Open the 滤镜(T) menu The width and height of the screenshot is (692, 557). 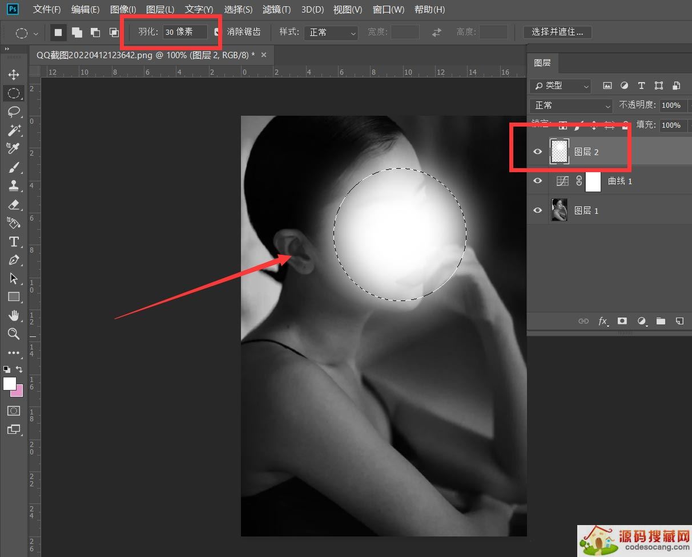pyautogui.click(x=276, y=10)
